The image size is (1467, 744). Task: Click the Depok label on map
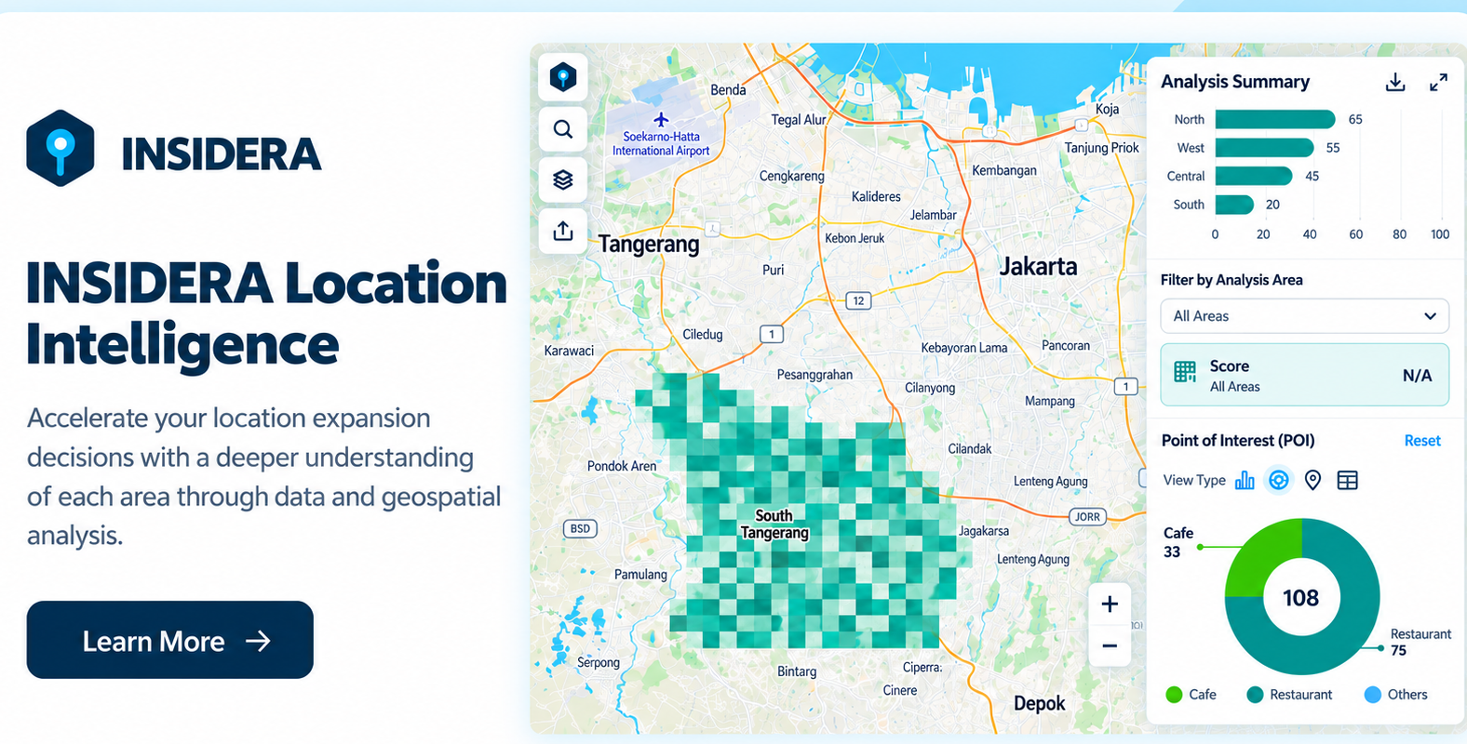click(1040, 704)
